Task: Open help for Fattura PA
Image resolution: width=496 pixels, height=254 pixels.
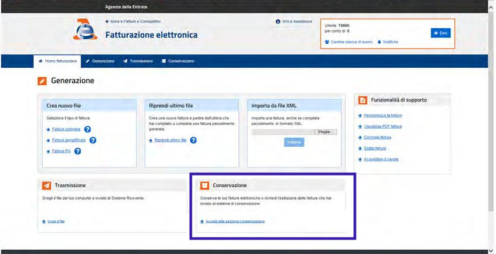Action: click(x=77, y=152)
